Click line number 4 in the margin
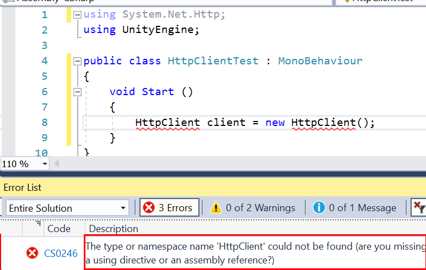426x270 pixels. coord(45,60)
